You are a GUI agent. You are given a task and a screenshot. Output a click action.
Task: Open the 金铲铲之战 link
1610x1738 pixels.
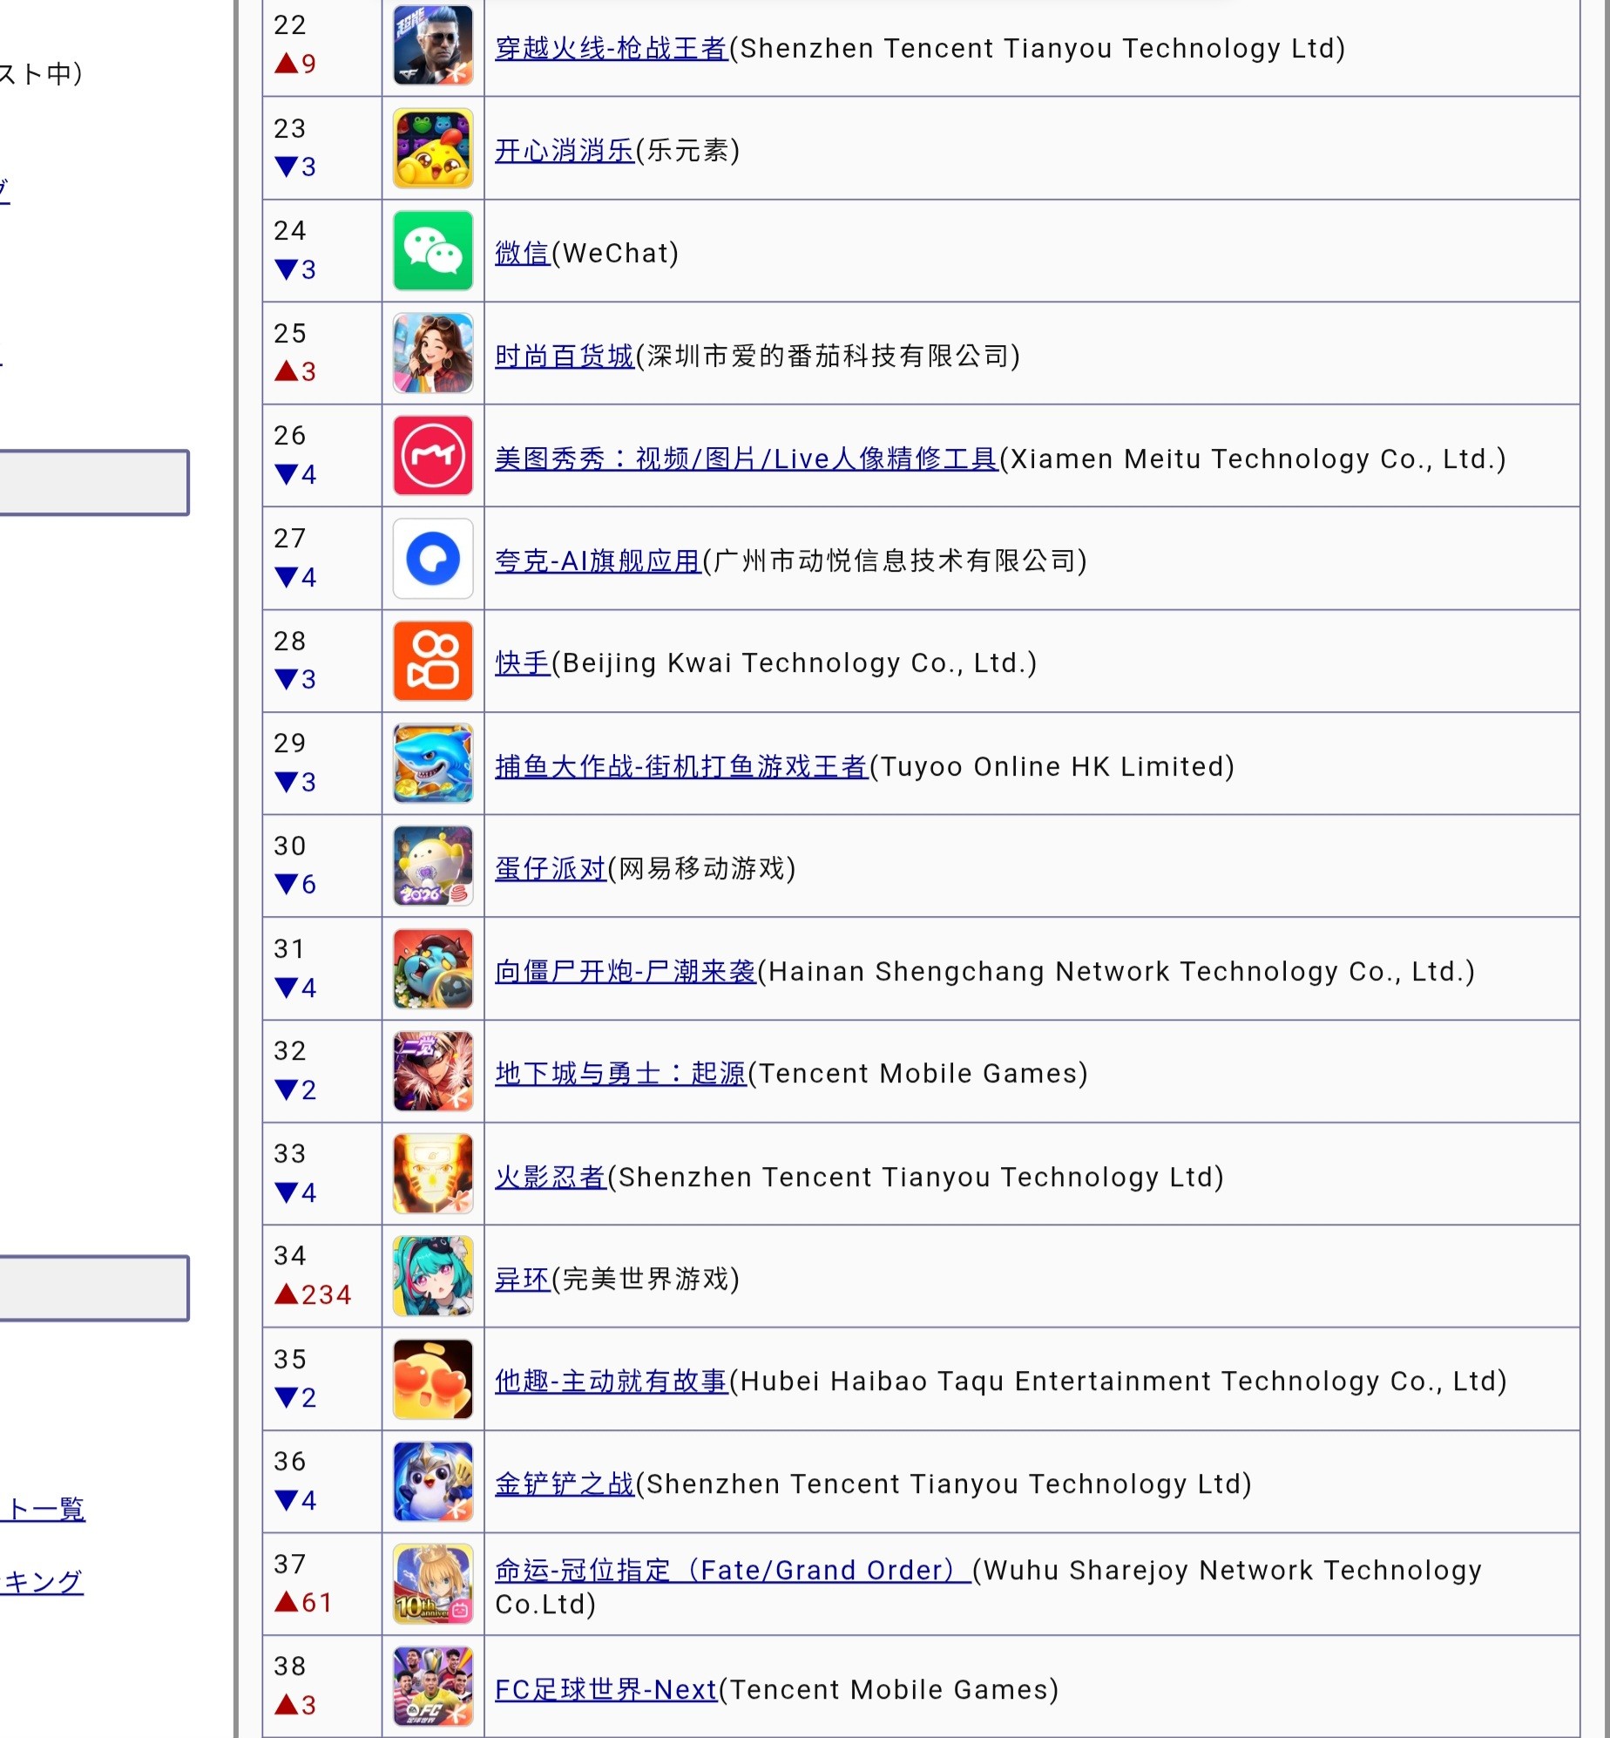pyautogui.click(x=565, y=1483)
